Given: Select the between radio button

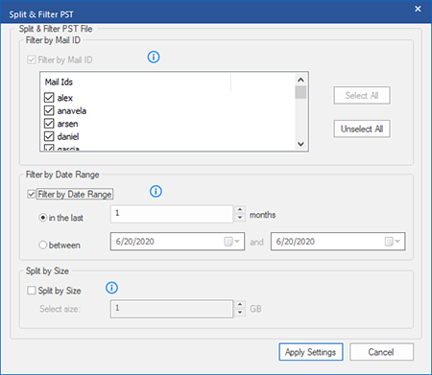Looking at the screenshot, I should pyautogui.click(x=43, y=246).
